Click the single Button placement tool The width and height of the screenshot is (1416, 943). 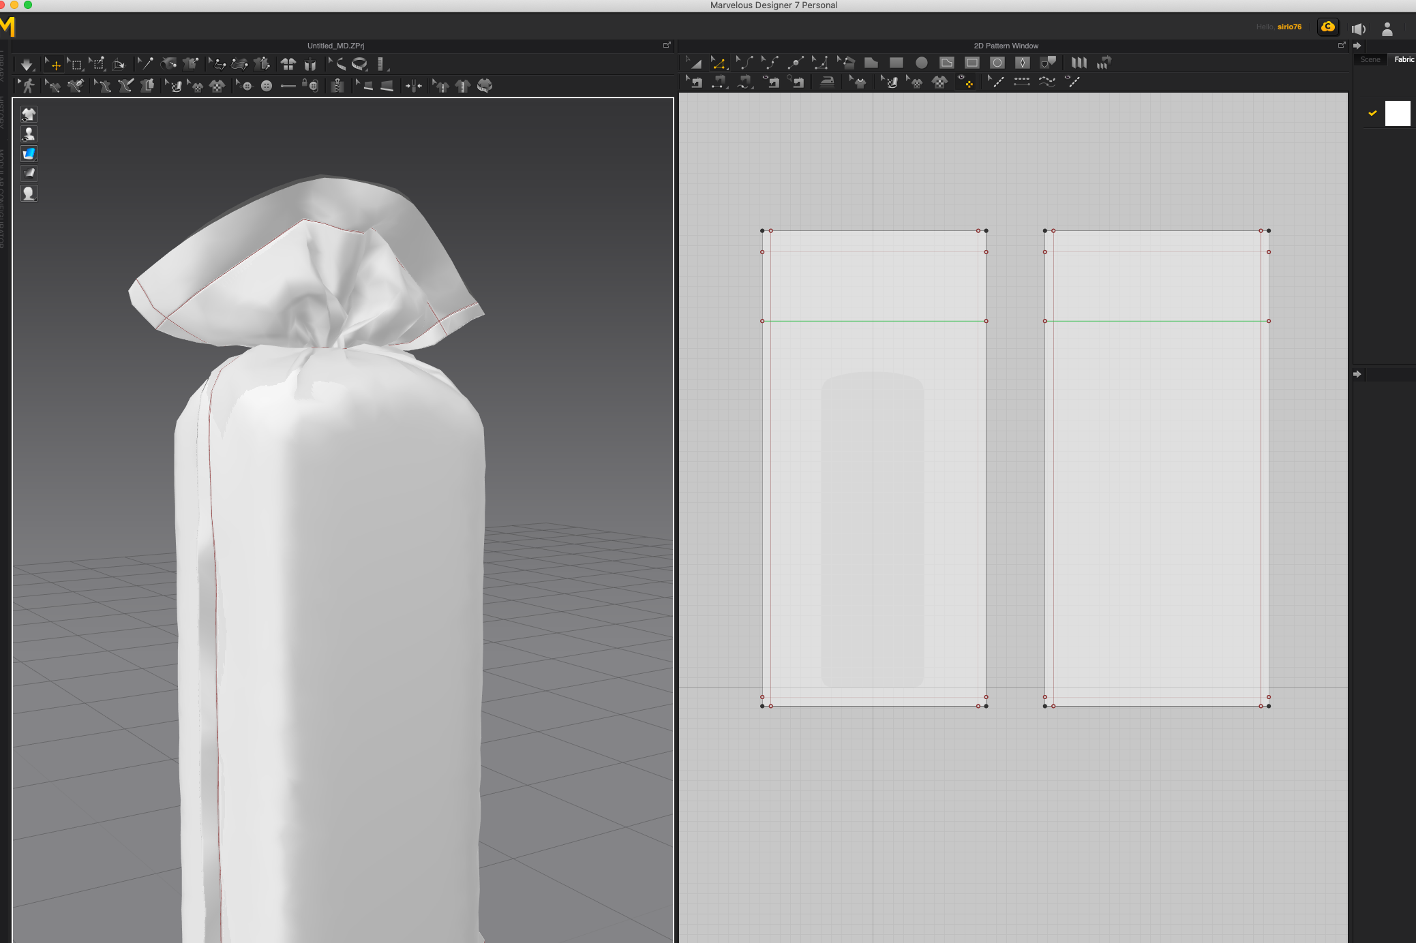click(x=267, y=86)
